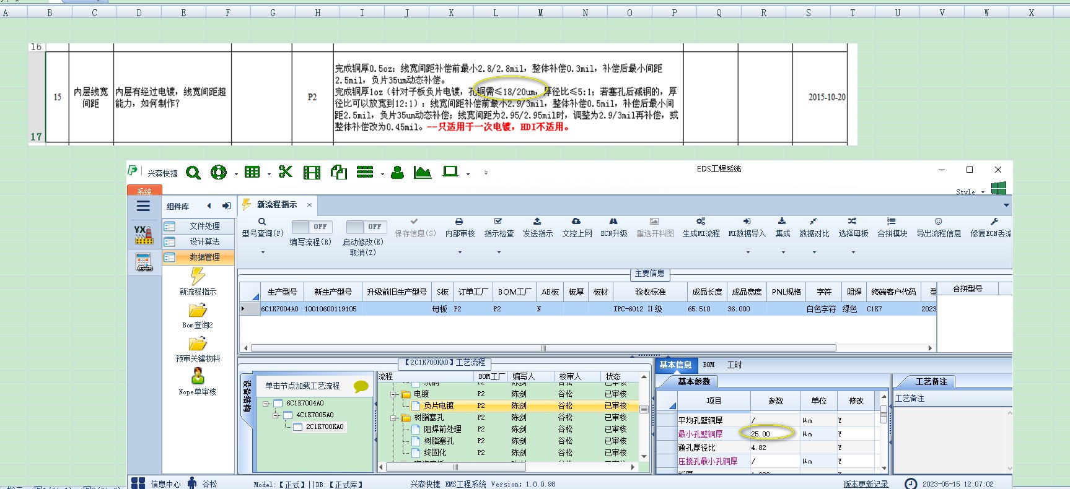Close the 新流程指示 tab
The image size is (1070, 489).
309,205
